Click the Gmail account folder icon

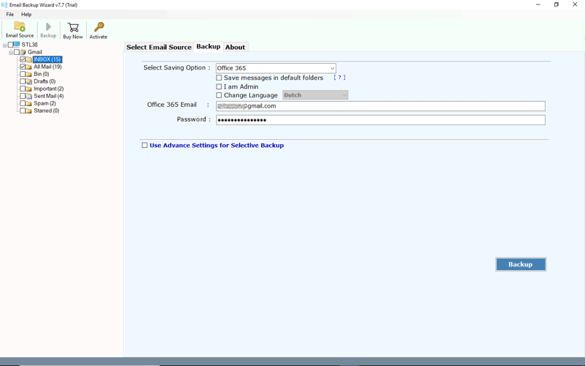click(x=23, y=52)
